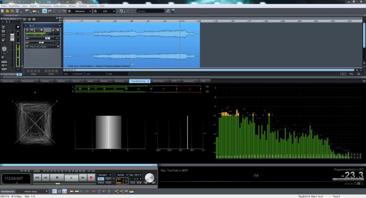Start playback with the Play button
The image size is (366, 198).
pos(71,178)
